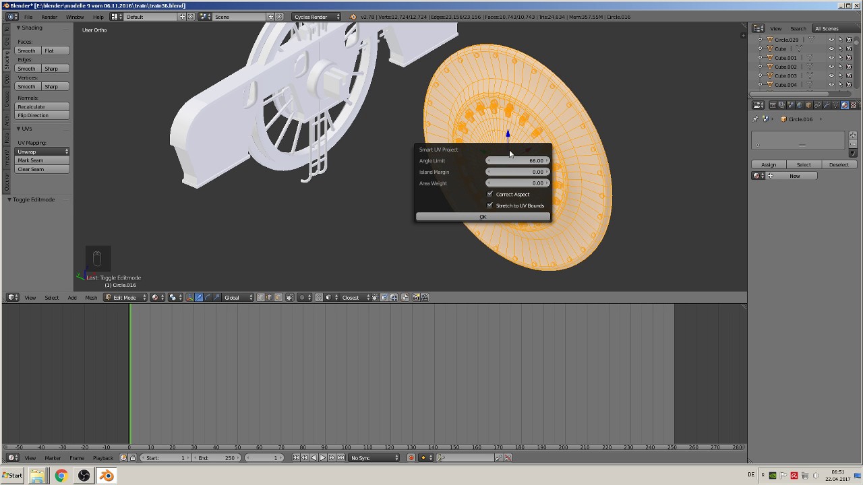Open the No Sync dropdown
The height and width of the screenshot is (485, 863).
point(375,458)
